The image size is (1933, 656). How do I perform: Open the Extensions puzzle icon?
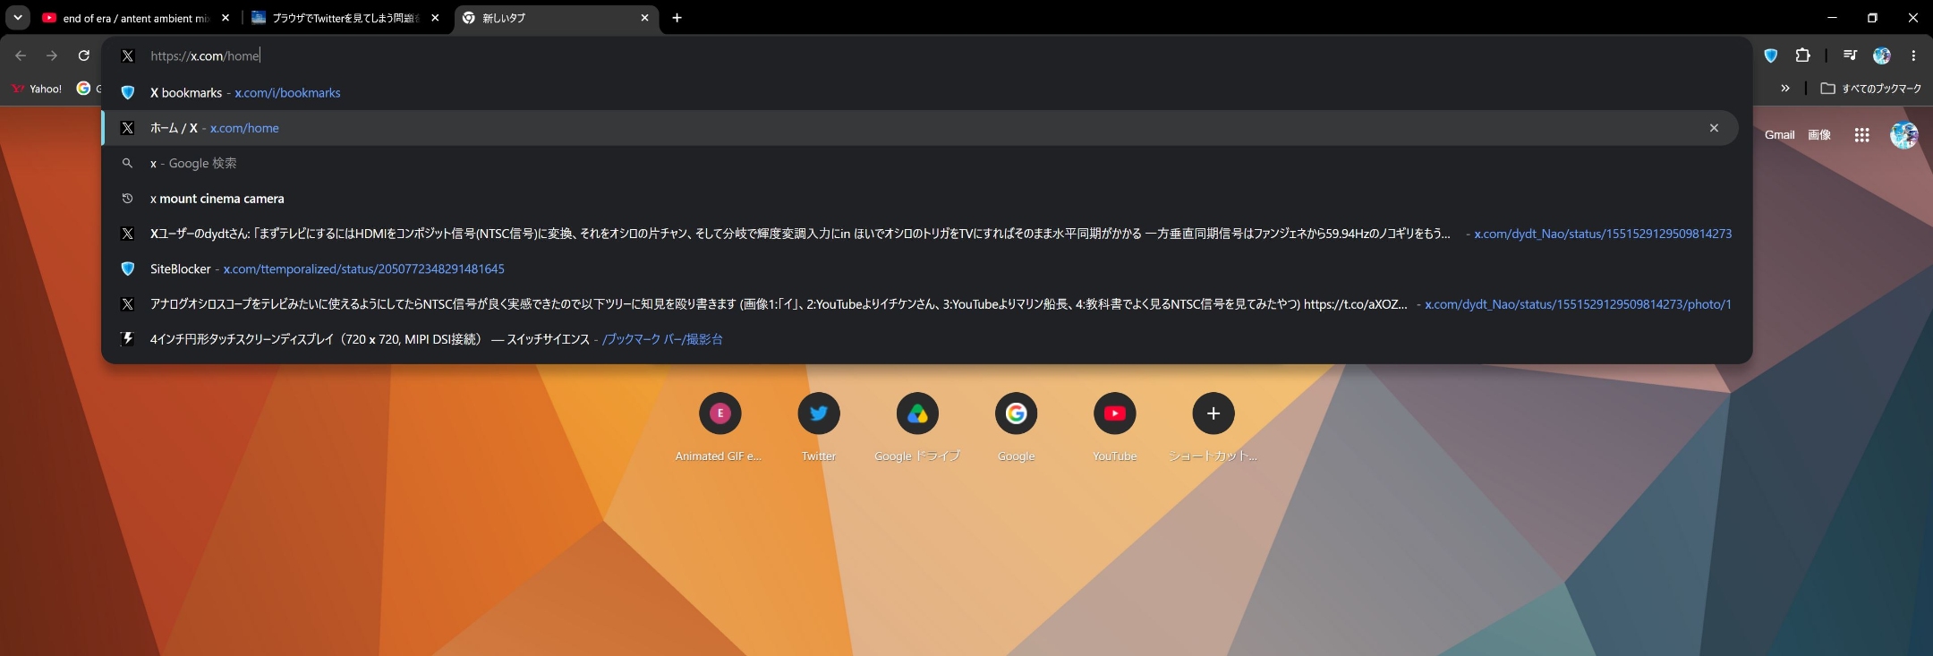pos(1802,55)
